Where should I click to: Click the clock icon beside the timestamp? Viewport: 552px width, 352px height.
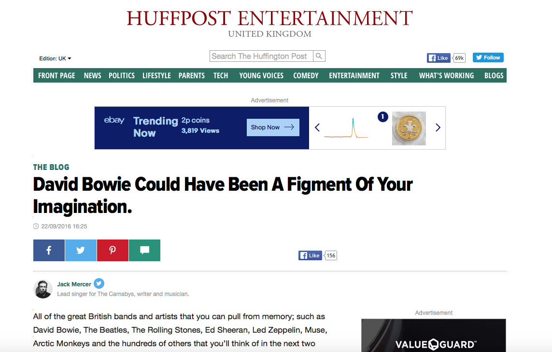coord(36,226)
